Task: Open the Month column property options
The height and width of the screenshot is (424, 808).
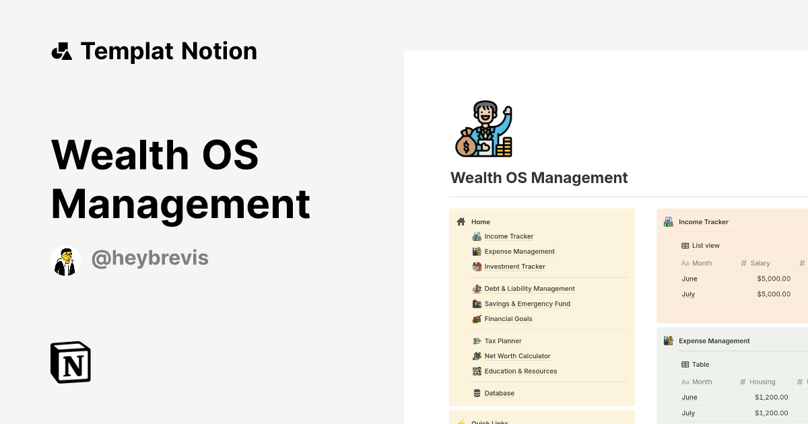Action: tap(696, 263)
